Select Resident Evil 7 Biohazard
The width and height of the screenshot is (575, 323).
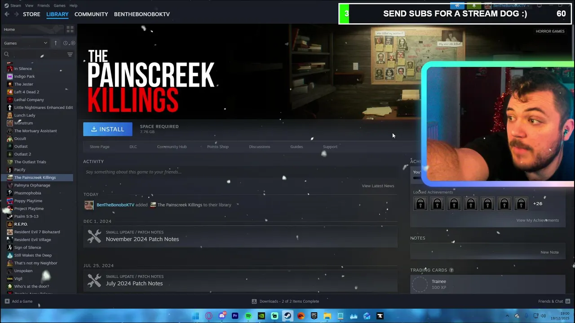tap(37, 232)
